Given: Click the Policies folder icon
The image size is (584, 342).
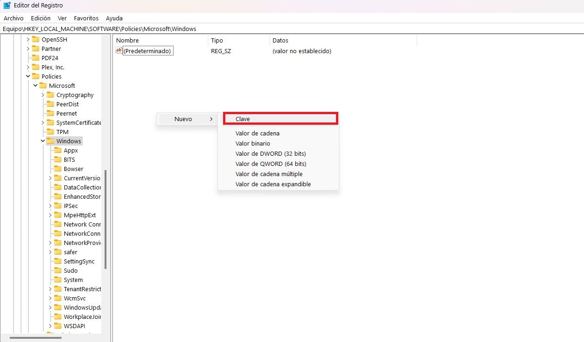Looking at the screenshot, I should (36, 76).
